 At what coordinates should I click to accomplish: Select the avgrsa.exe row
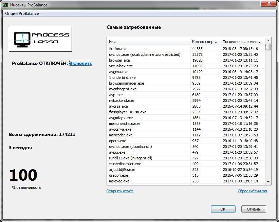tap(186, 106)
